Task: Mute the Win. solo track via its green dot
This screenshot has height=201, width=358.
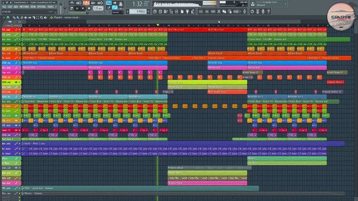Action: tap(20, 144)
